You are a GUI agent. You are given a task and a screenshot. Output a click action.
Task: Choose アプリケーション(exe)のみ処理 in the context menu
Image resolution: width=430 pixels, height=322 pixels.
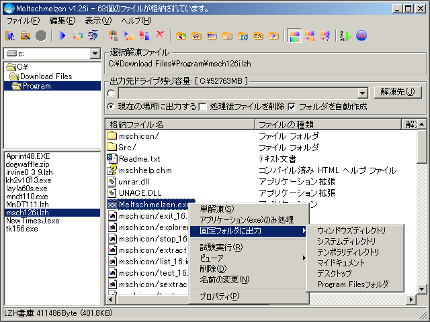(249, 220)
